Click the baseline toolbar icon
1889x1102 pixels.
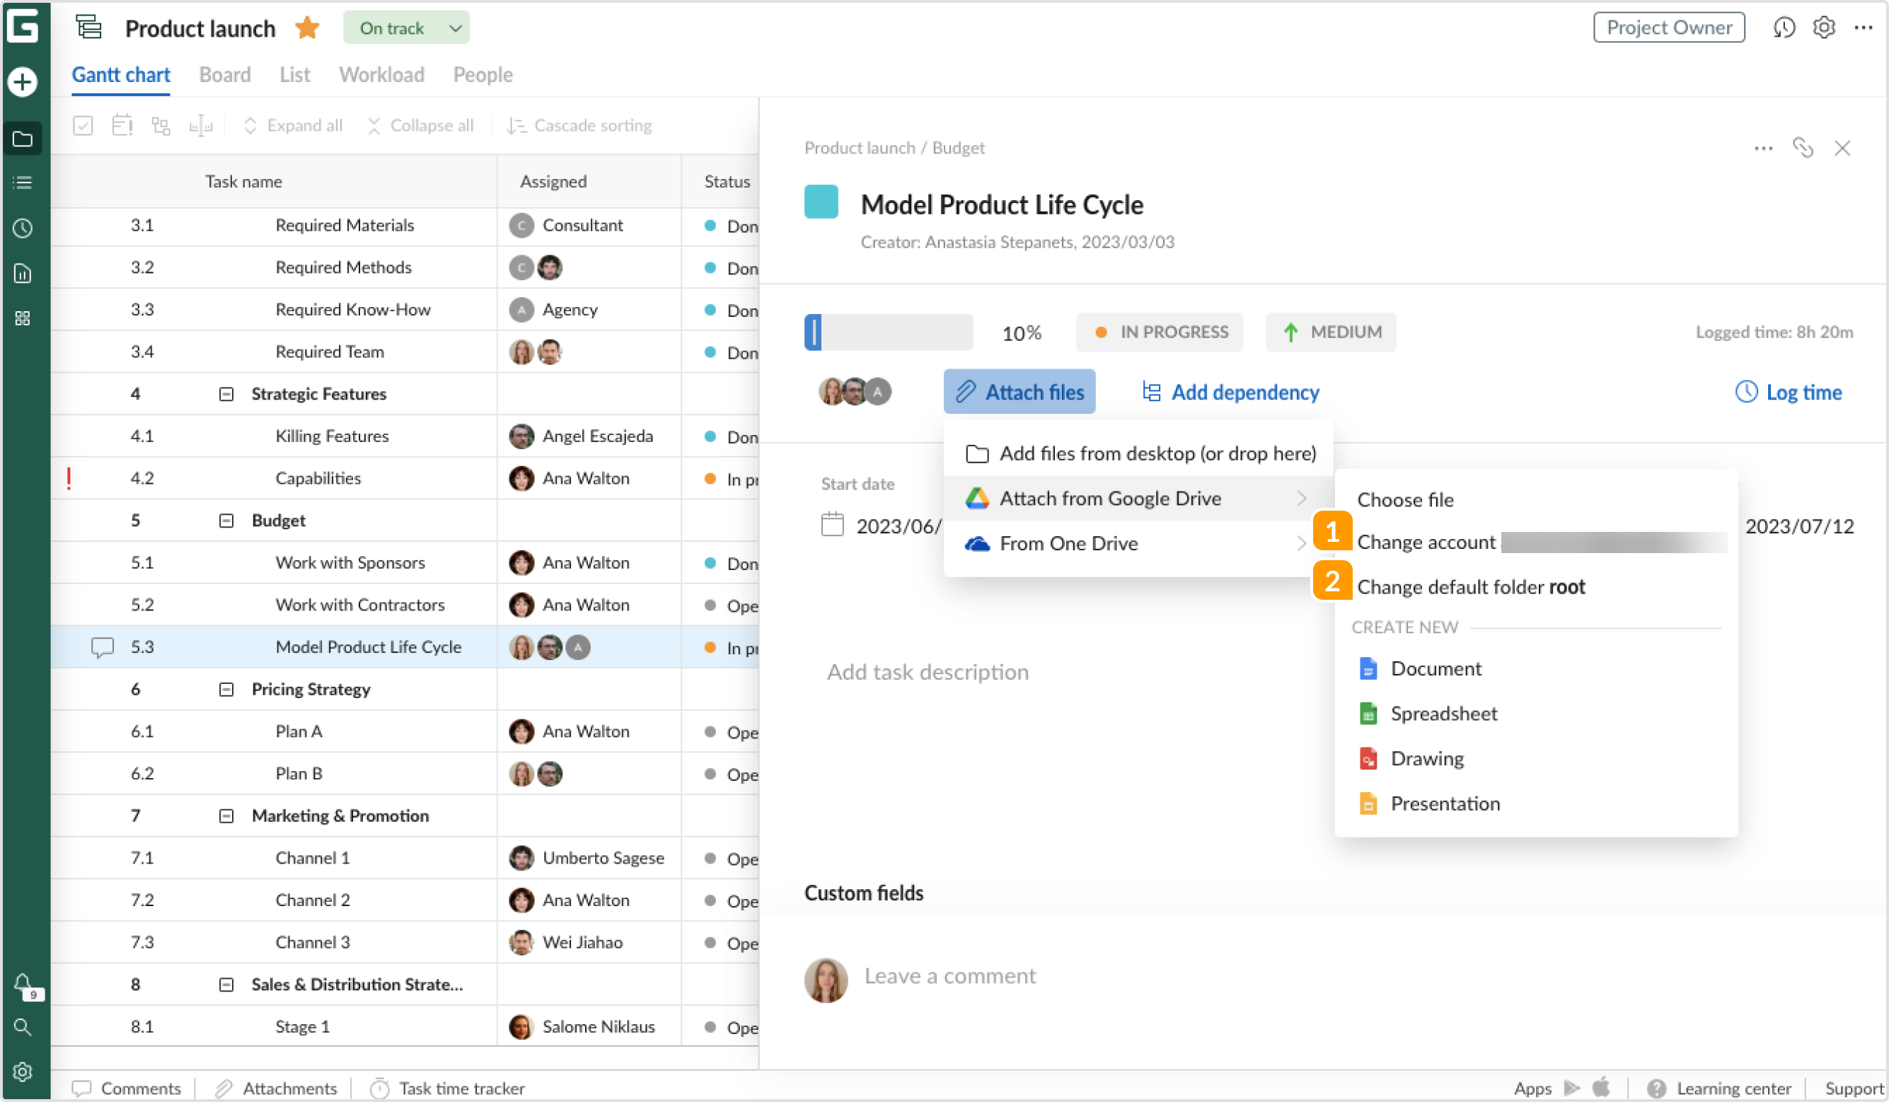pos(200,125)
